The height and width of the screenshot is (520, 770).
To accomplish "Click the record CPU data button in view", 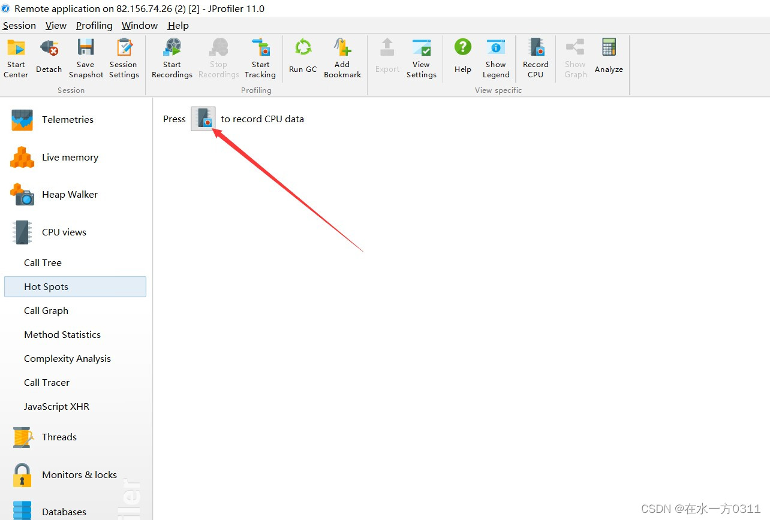I will [203, 119].
